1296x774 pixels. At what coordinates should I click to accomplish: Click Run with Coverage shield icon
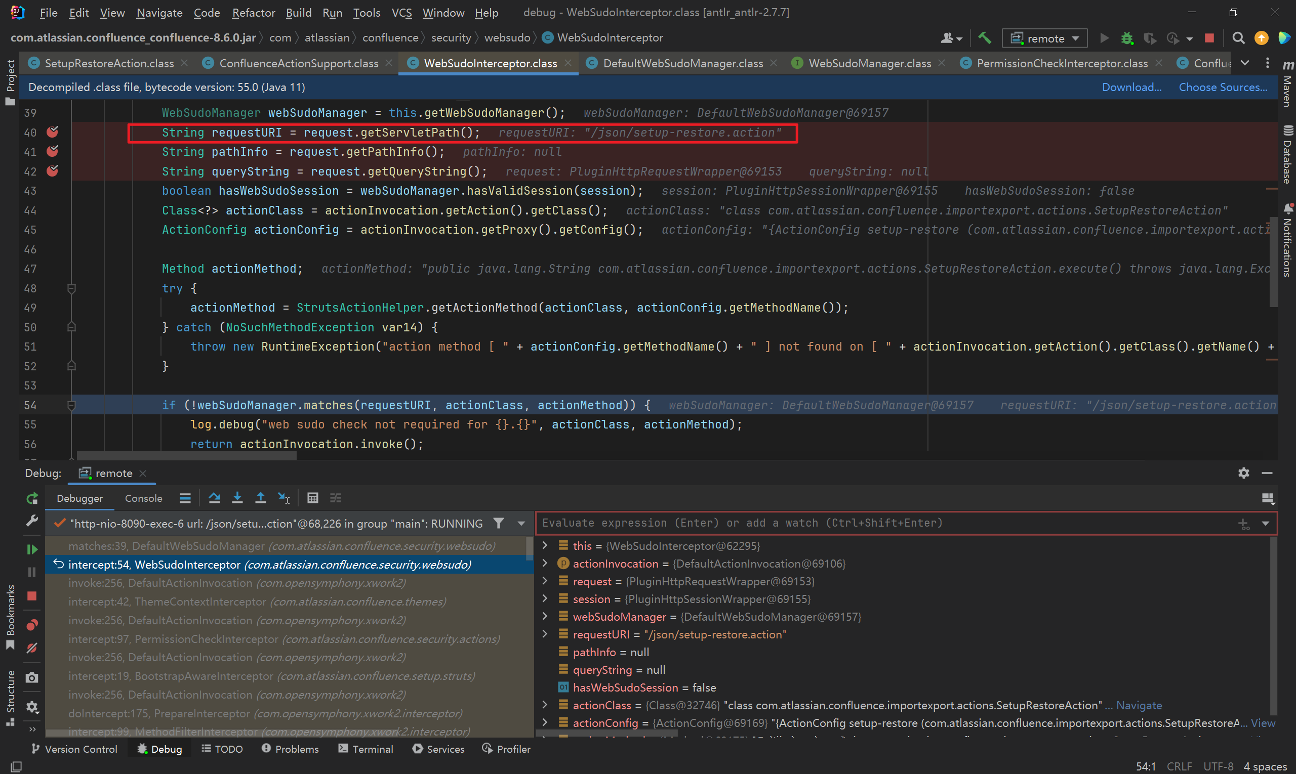1149,38
